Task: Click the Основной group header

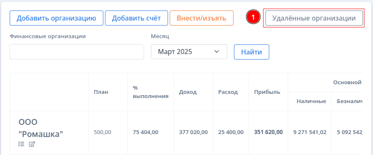Action: pos(347,83)
